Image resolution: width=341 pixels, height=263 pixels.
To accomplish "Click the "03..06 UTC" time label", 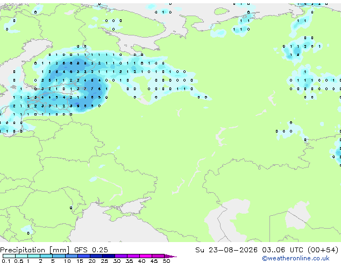I will [282, 250].
